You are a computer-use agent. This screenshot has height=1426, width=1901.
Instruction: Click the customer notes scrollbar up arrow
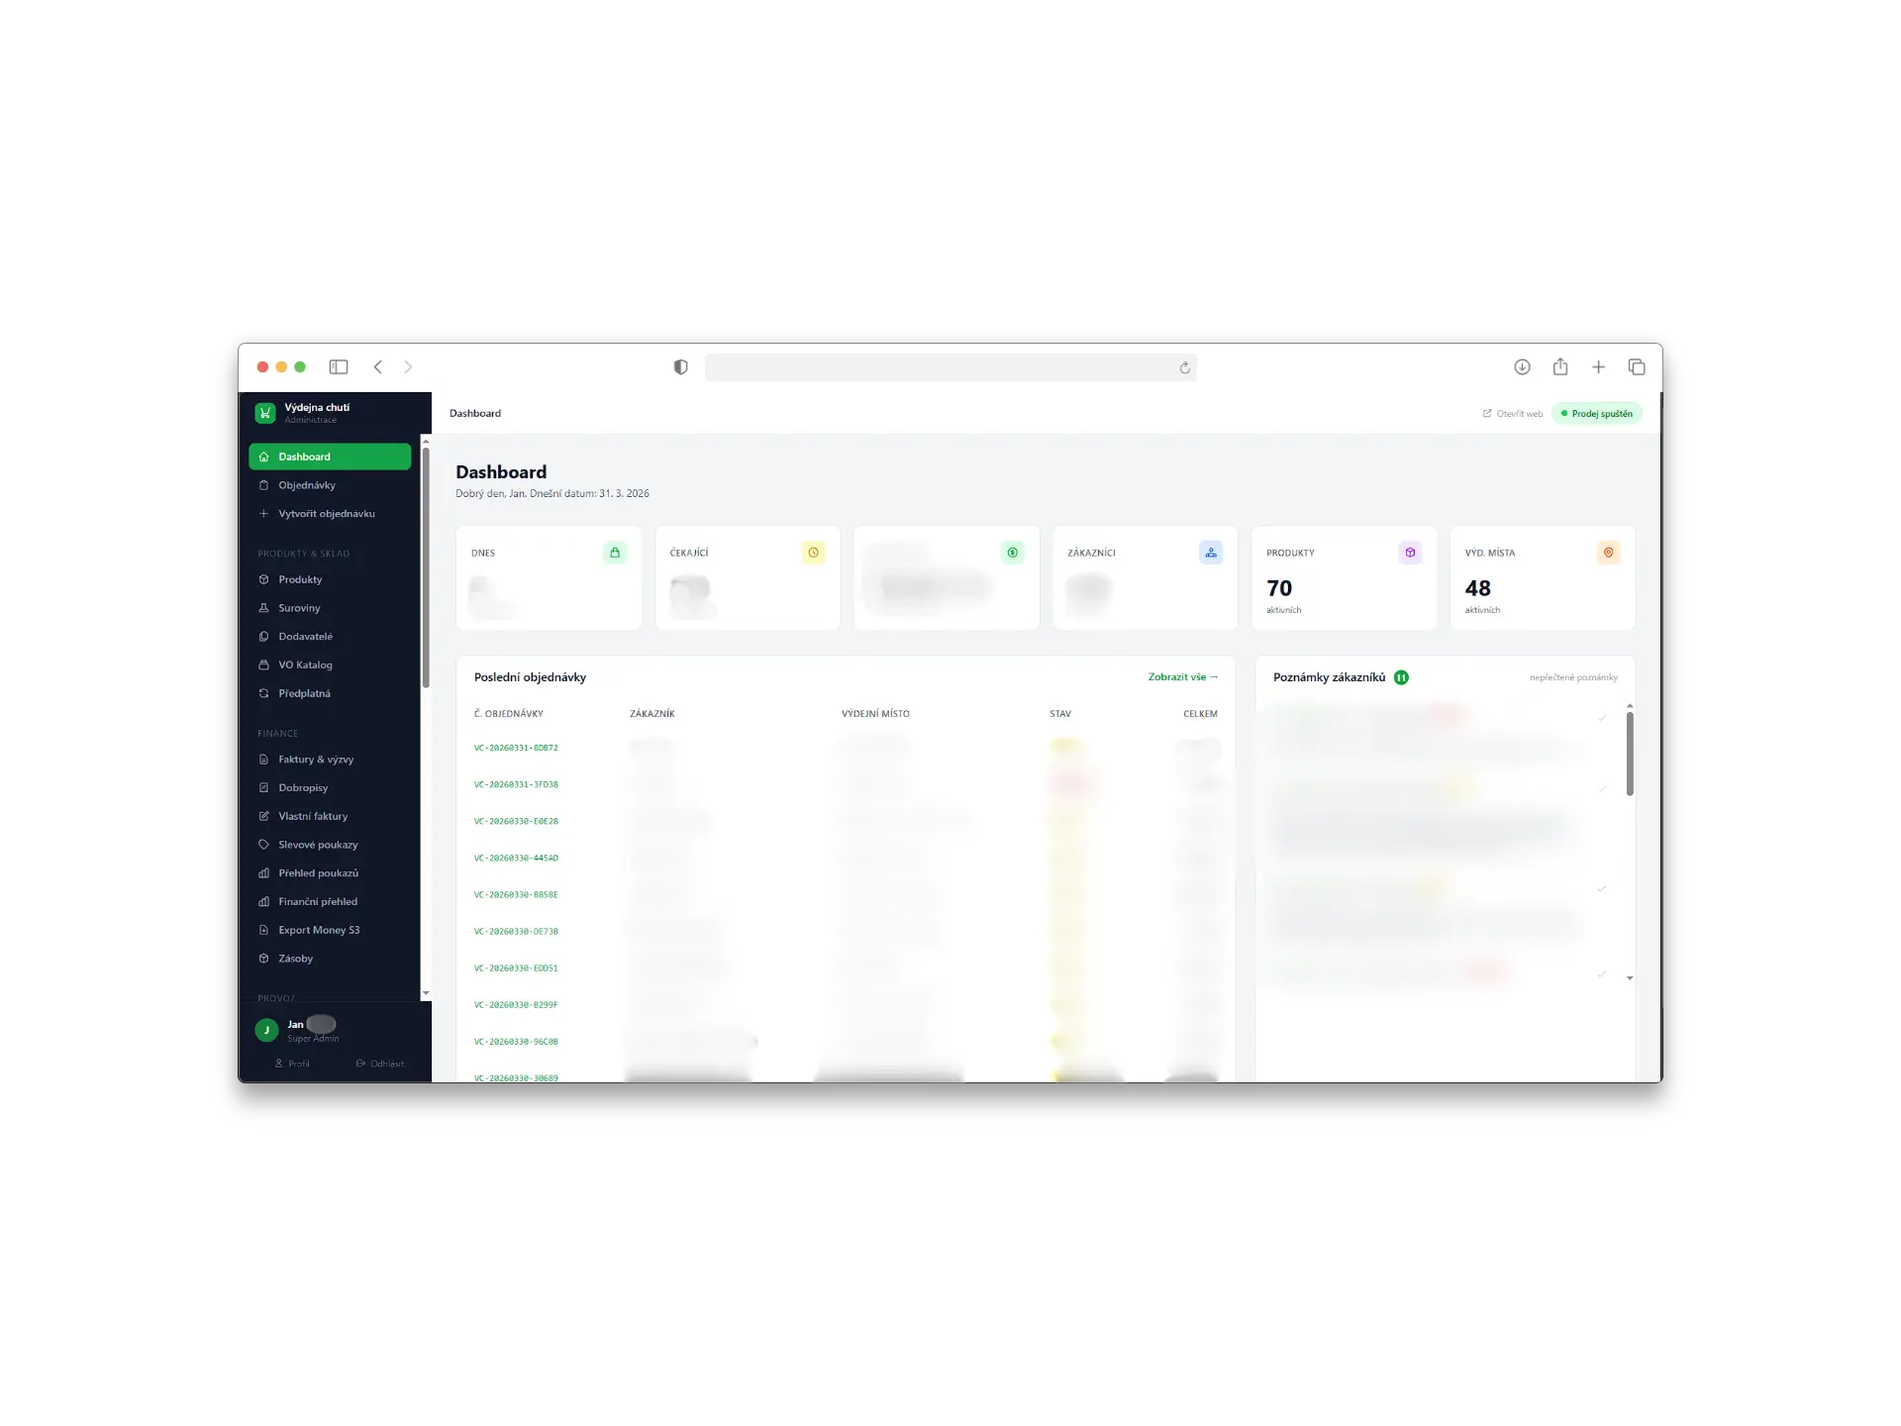coord(1630,706)
